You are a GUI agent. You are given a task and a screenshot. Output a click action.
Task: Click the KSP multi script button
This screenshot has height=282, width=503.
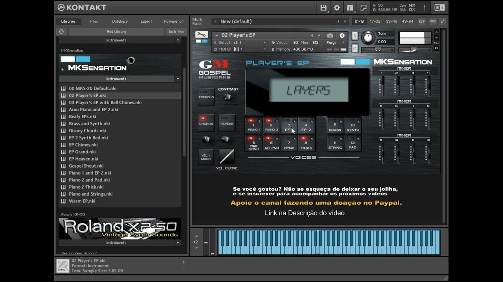coord(422,21)
